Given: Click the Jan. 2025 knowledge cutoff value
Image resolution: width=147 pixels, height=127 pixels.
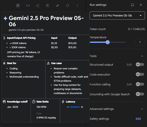Looking at the screenshot, I should click(13, 107).
